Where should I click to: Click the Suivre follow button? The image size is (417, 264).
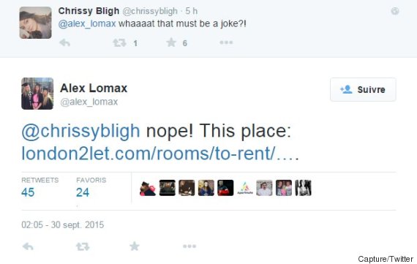point(363,90)
